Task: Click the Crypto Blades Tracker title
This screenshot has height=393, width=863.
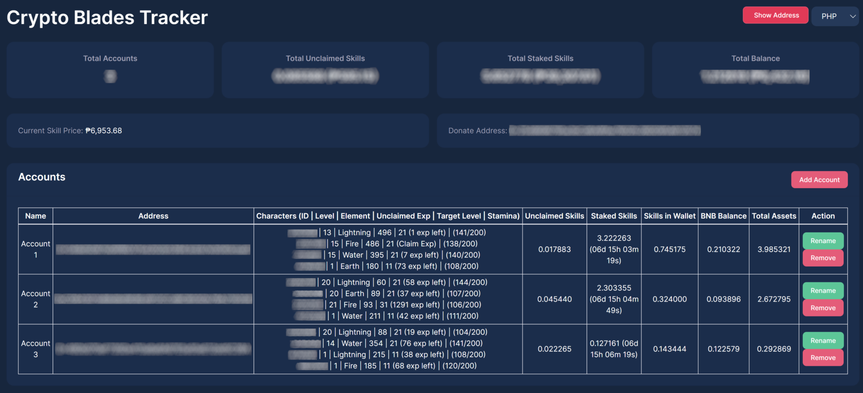Action: click(107, 18)
